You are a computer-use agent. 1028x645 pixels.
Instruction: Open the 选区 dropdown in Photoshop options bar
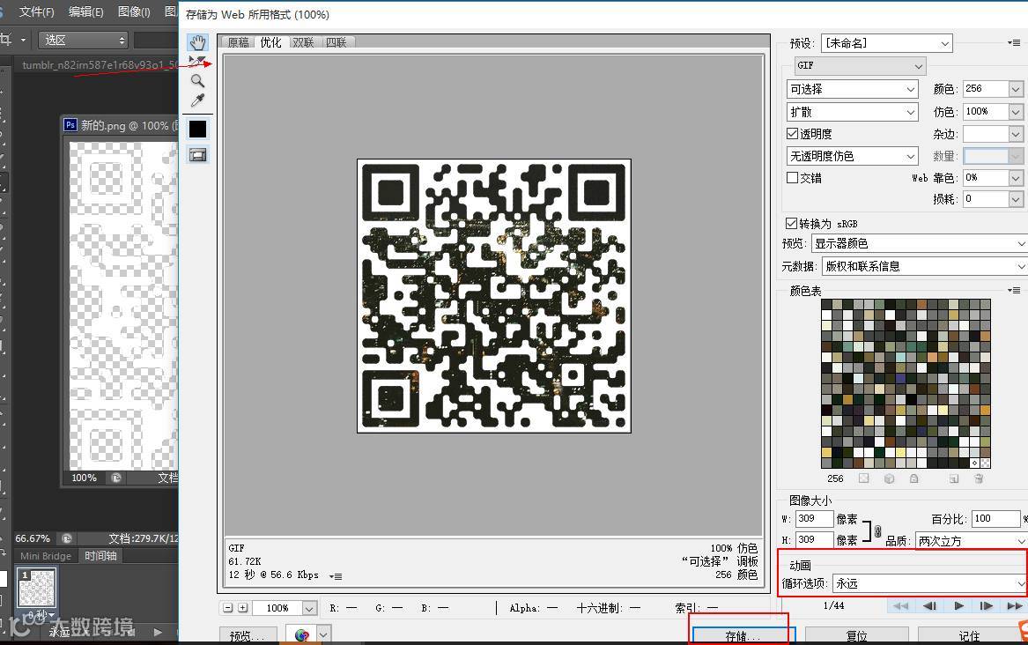[x=83, y=41]
